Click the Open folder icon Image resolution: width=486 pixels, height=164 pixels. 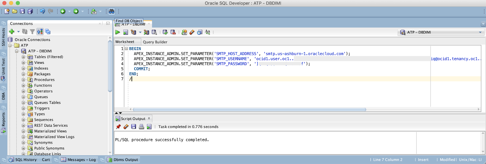click(x=14, y=11)
